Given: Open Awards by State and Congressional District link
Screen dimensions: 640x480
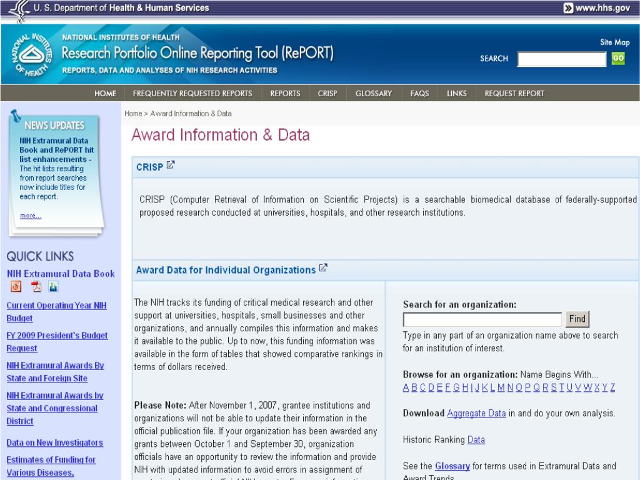Looking at the screenshot, I should click(x=55, y=408).
